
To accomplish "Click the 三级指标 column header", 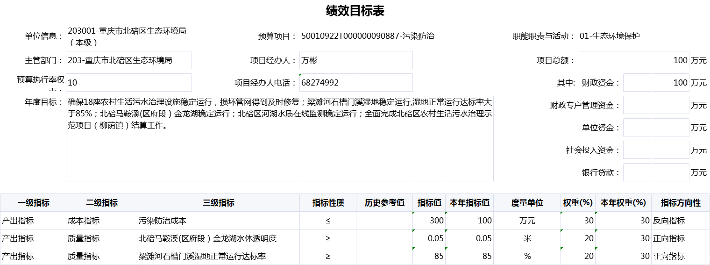I will pos(218,203).
